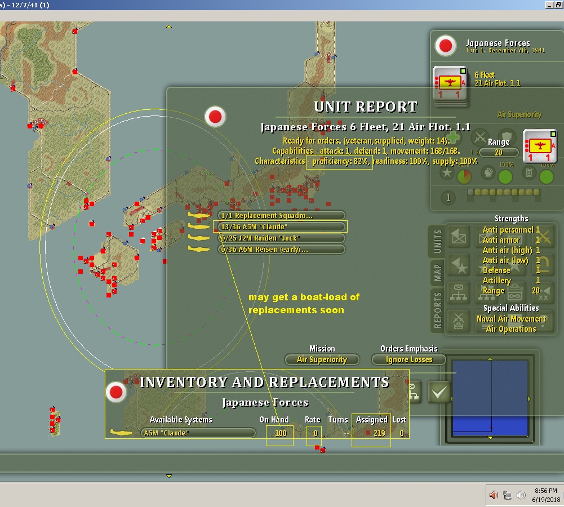Click the unit strength squares bar
This screenshot has height=507, width=564.
tap(504, 192)
